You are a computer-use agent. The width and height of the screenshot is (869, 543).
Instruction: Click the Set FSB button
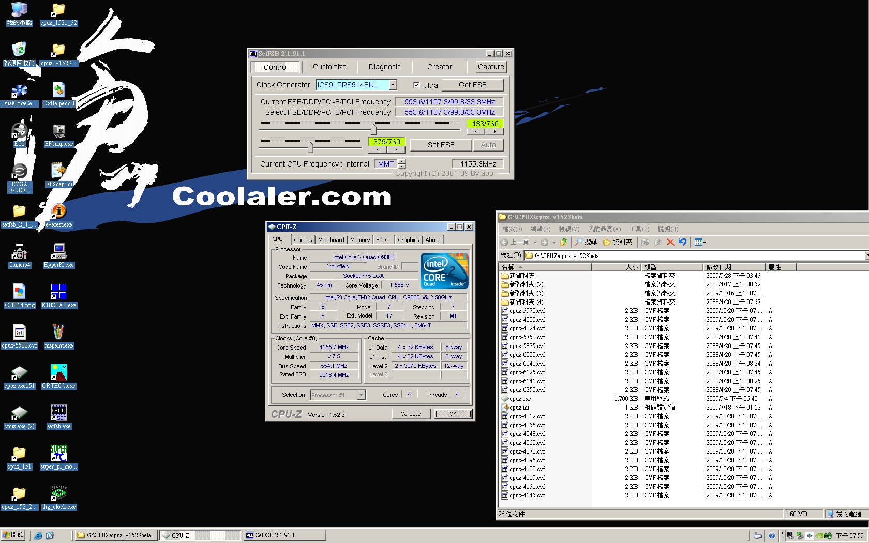[x=441, y=145]
